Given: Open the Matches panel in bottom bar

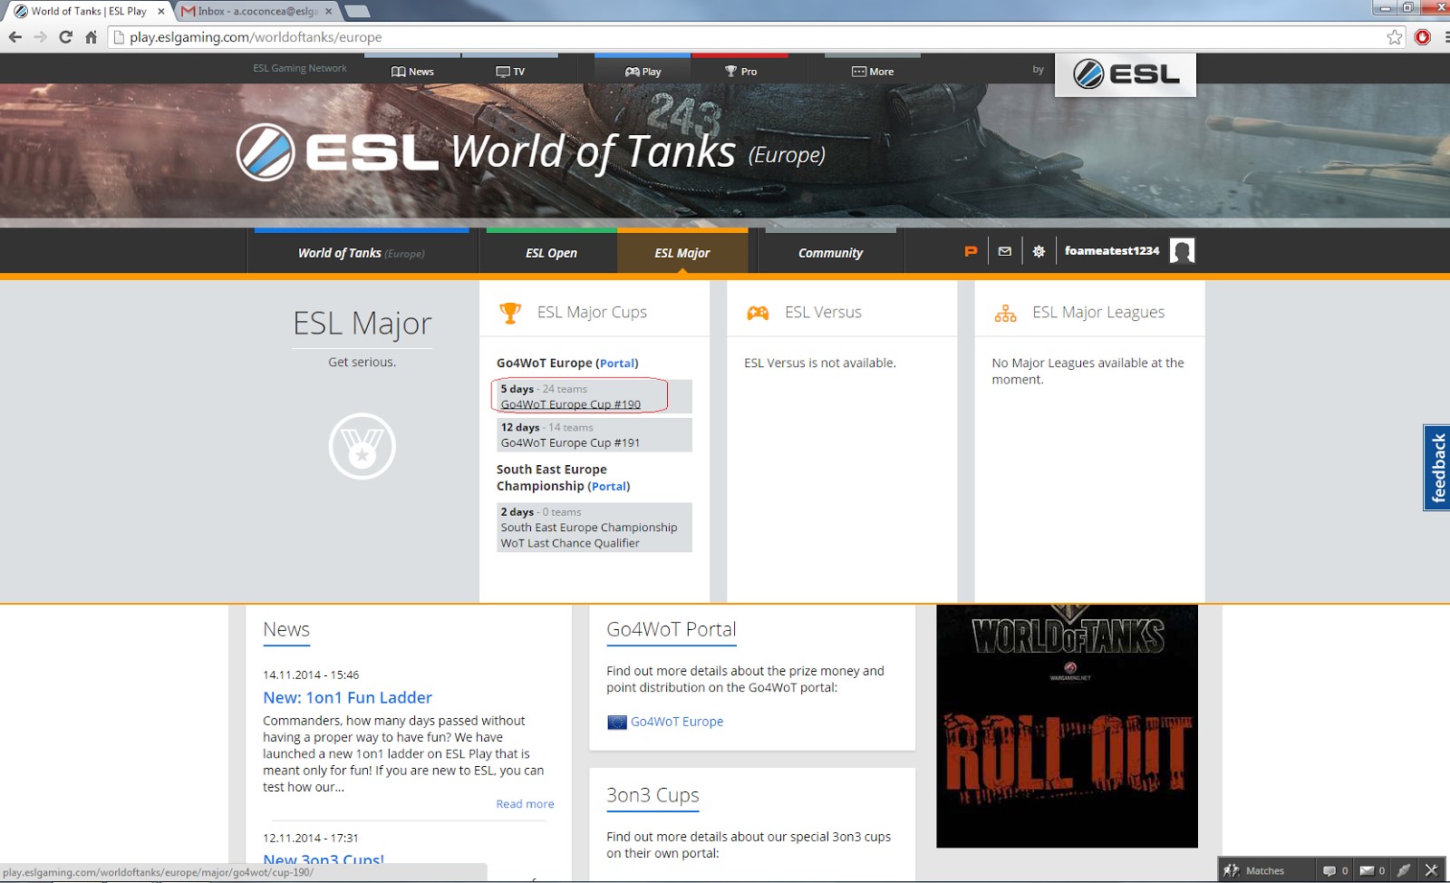Looking at the screenshot, I should coord(1255,870).
